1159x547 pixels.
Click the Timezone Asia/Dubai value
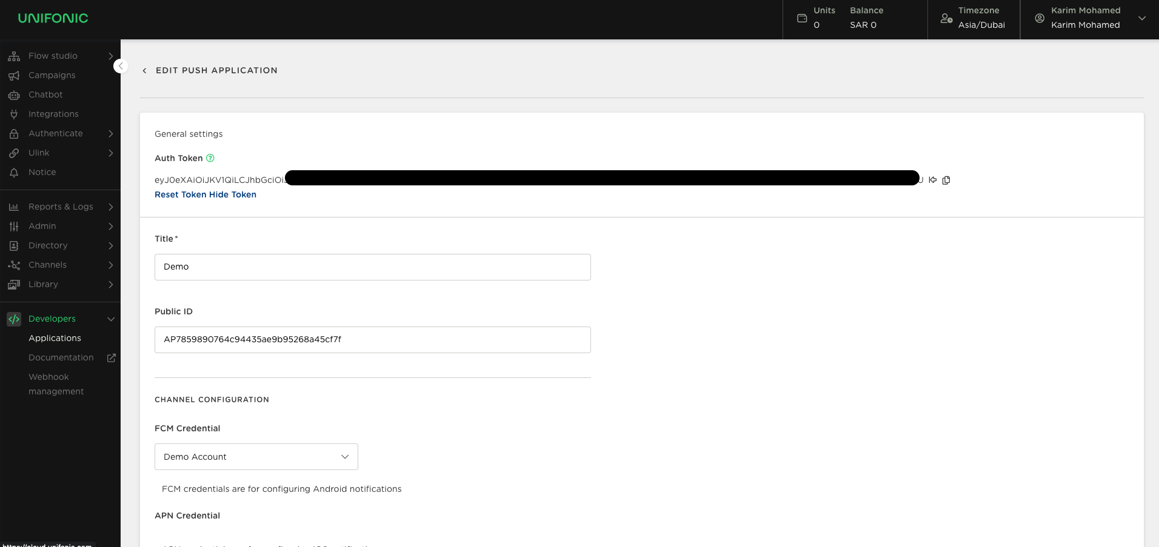pyautogui.click(x=981, y=25)
